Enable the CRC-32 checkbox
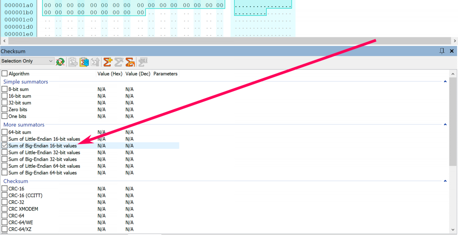 tap(5, 202)
